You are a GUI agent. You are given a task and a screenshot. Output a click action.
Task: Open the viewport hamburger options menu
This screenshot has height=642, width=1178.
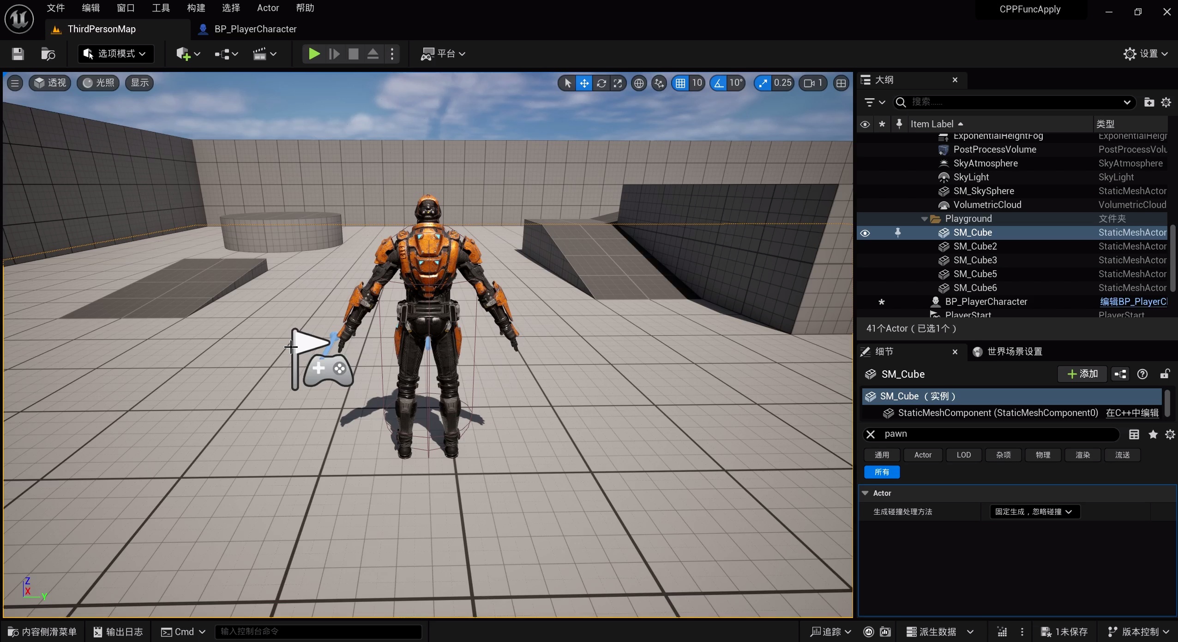[x=15, y=83]
